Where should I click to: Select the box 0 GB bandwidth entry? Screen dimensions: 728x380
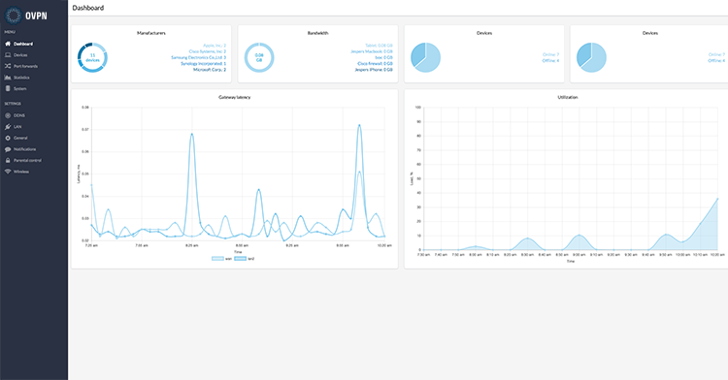pyautogui.click(x=384, y=57)
